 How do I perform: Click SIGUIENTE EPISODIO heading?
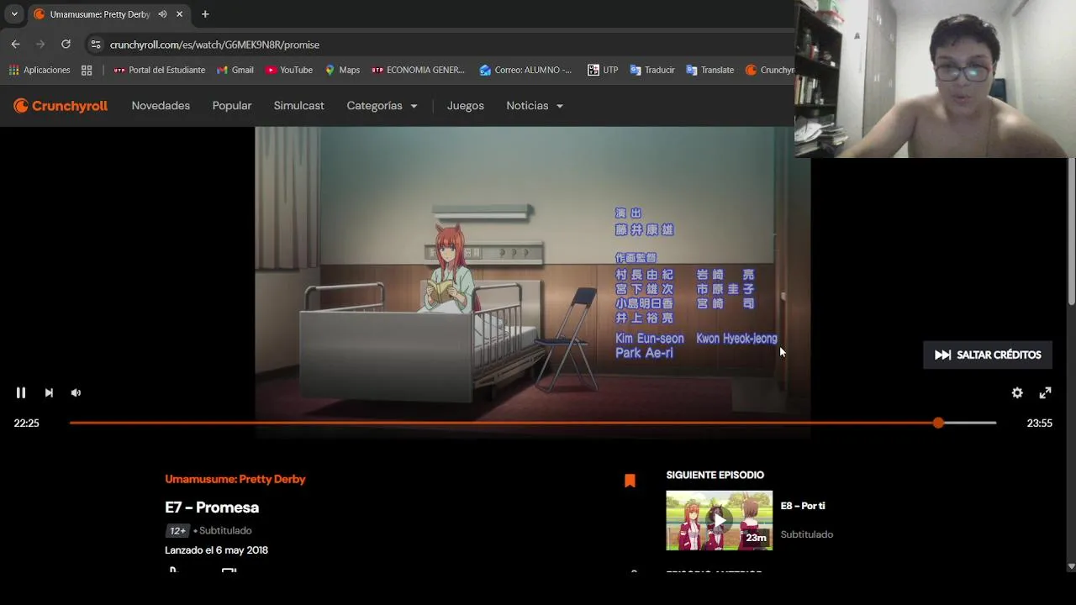click(715, 475)
